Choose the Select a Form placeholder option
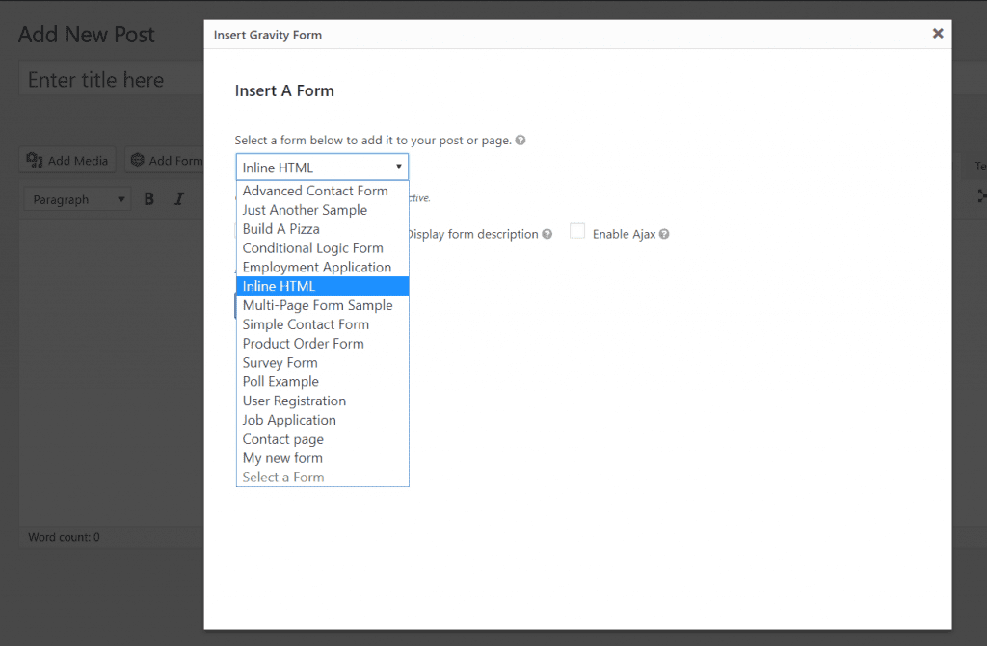This screenshot has height=646, width=987. (322, 477)
